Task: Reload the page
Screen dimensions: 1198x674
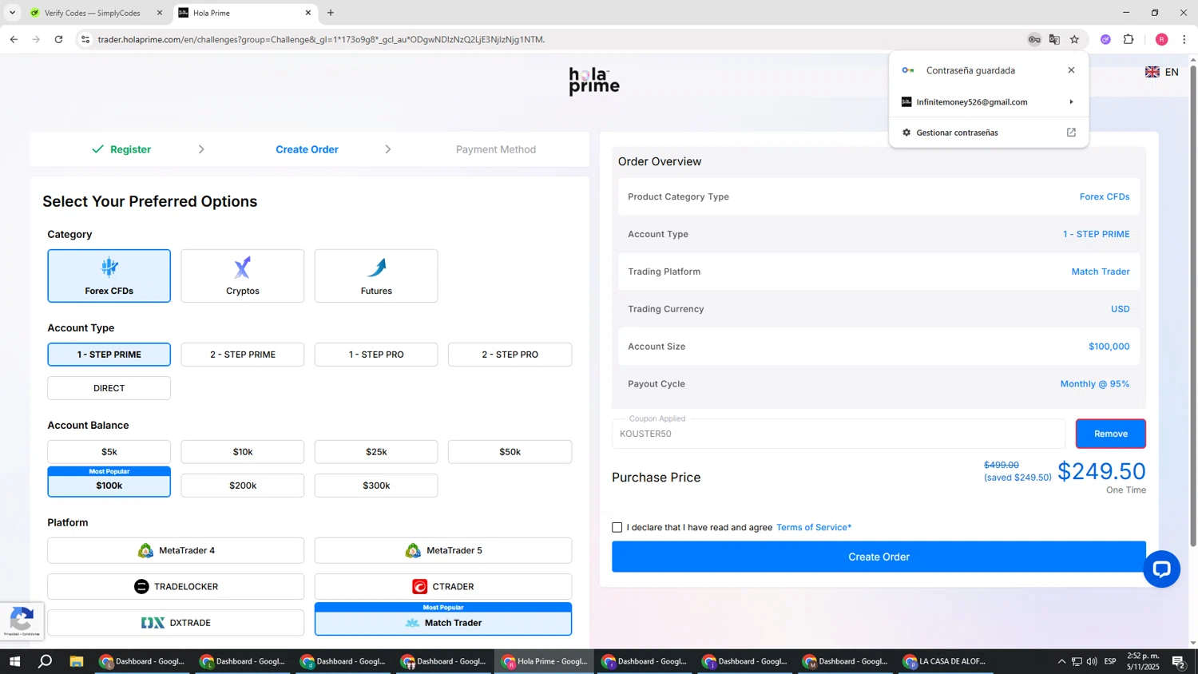Action: point(58,39)
